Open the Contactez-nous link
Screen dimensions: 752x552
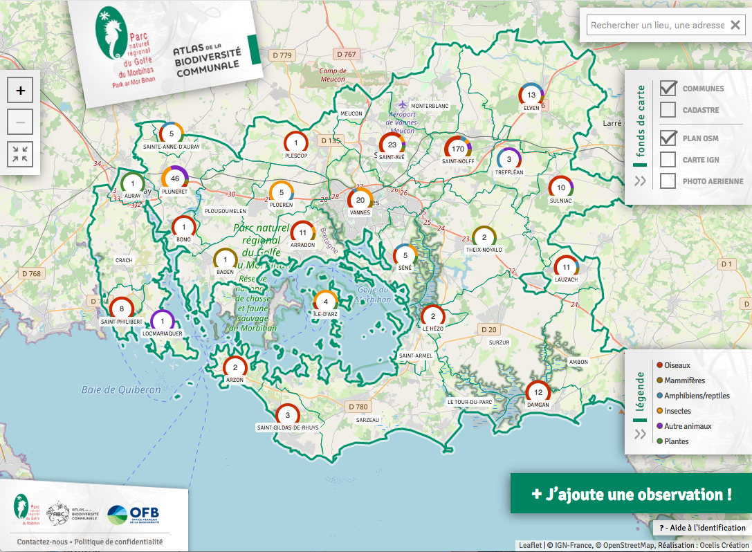[43, 542]
